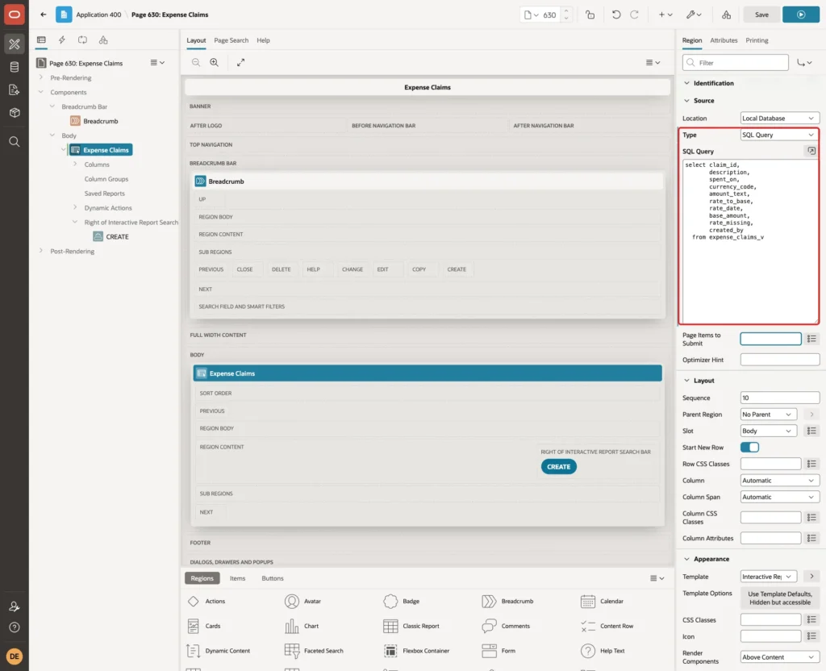The image size is (826, 671).
Task: Click the Optimizer Hint field
Action: pos(779,361)
